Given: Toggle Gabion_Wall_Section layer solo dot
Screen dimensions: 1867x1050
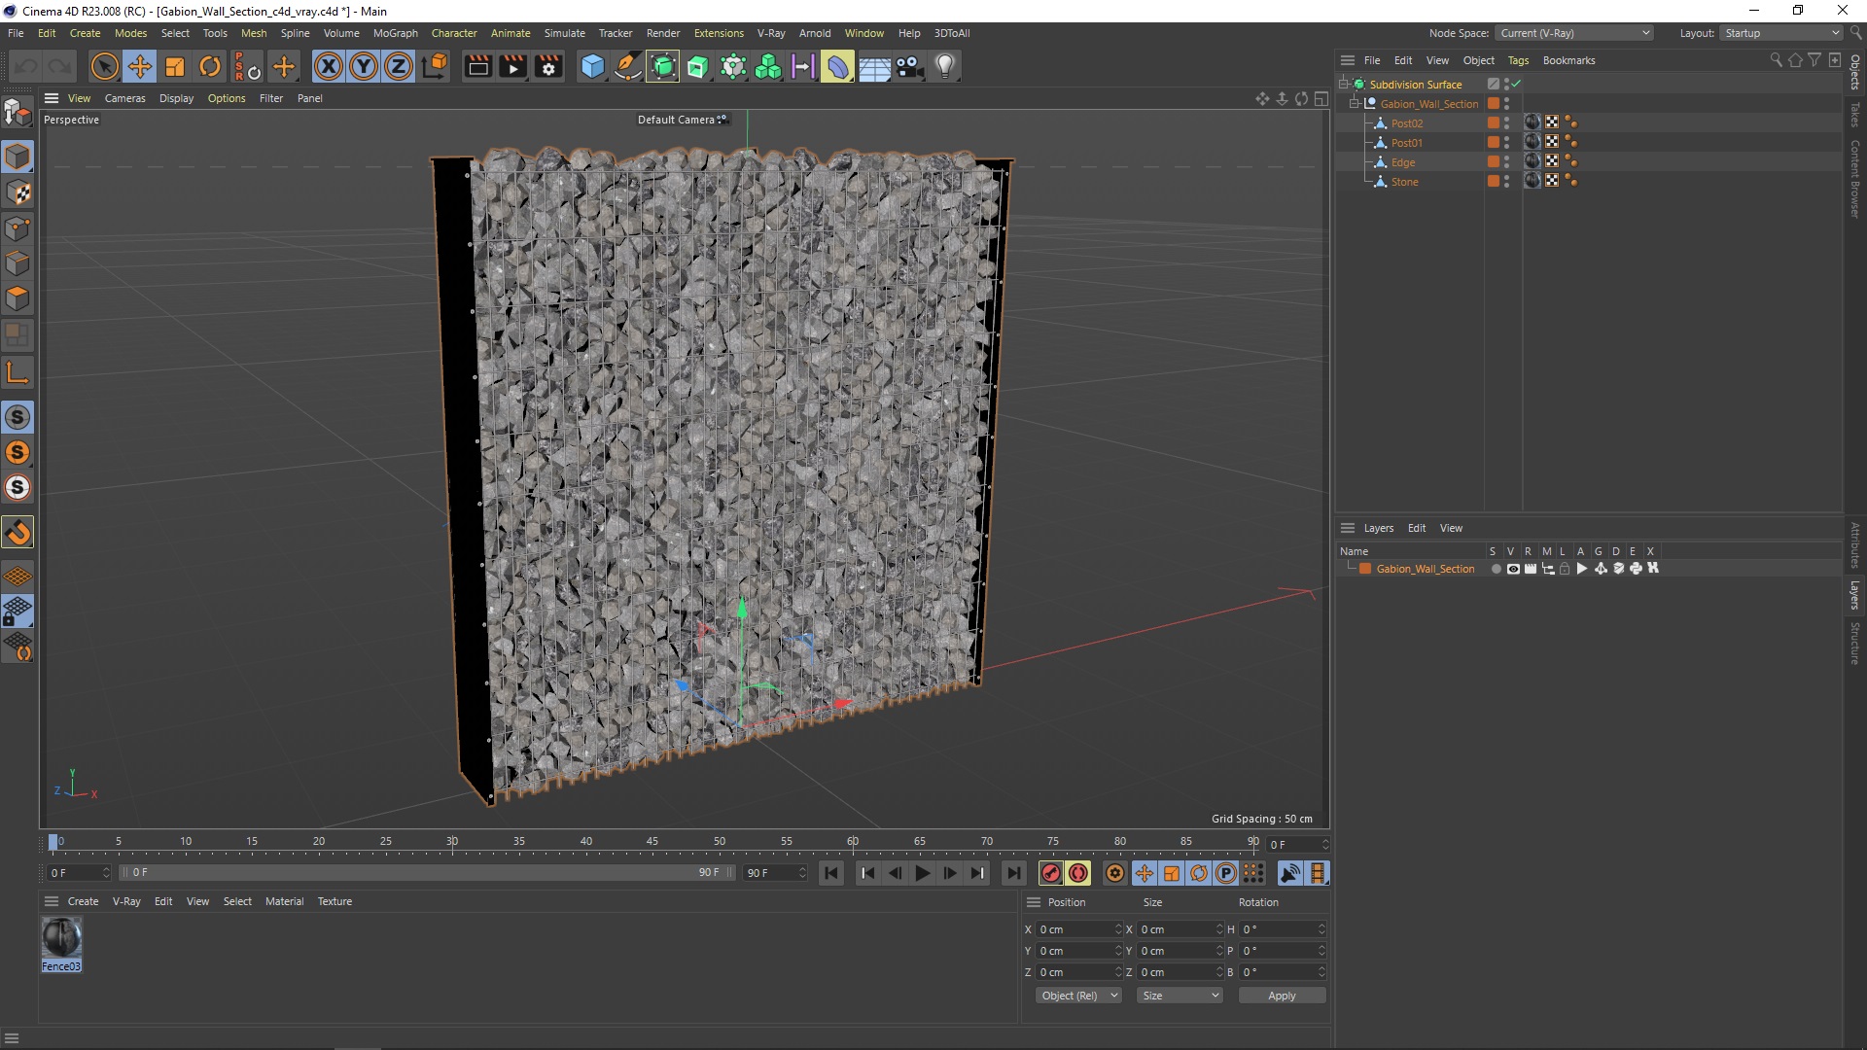Looking at the screenshot, I should [1496, 569].
